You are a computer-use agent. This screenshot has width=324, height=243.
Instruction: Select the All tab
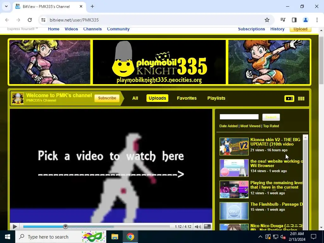pyautogui.click(x=135, y=98)
